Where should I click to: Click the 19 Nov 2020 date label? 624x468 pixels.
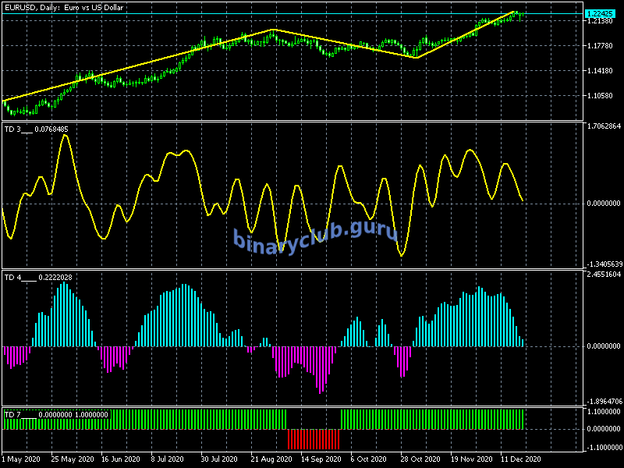[472, 459]
